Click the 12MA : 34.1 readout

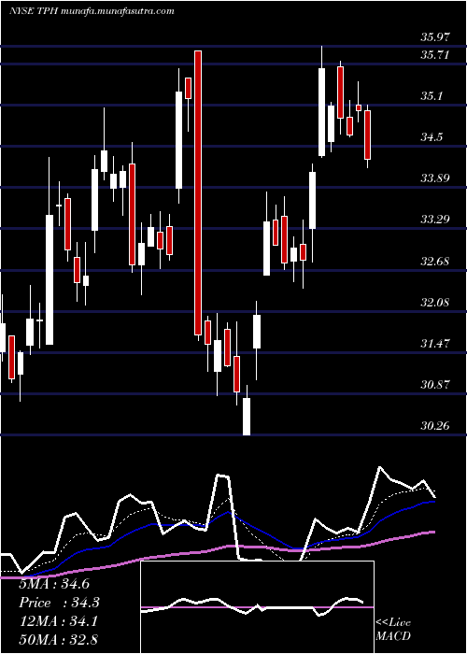pyautogui.click(x=59, y=621)
